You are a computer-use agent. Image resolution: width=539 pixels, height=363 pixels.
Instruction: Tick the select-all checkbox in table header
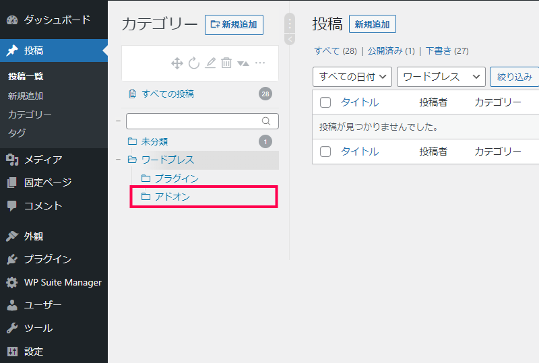tap(325, 102)
